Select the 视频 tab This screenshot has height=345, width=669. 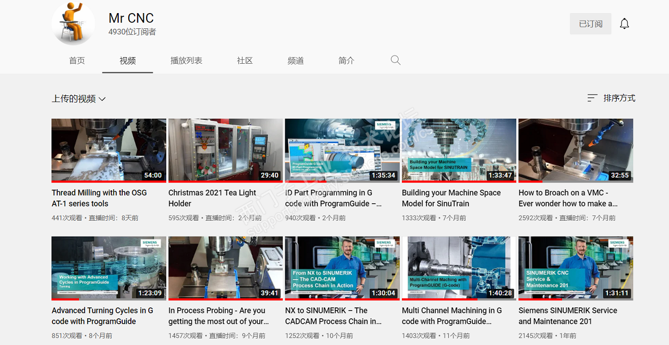(x=128, y=60)
